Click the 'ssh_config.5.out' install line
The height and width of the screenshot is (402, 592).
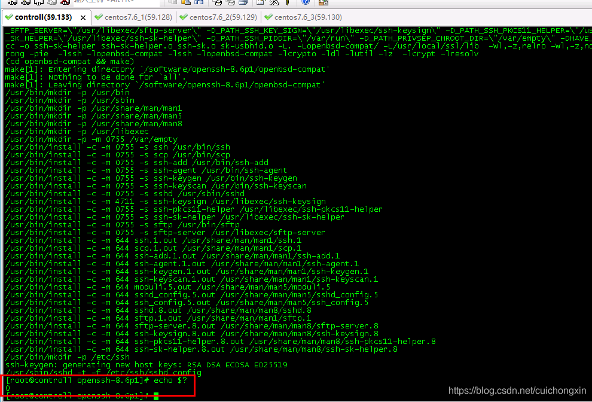point(187,303)
